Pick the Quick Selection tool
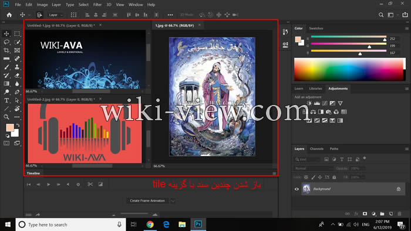 pyautogui.click(x=17, y=42)
